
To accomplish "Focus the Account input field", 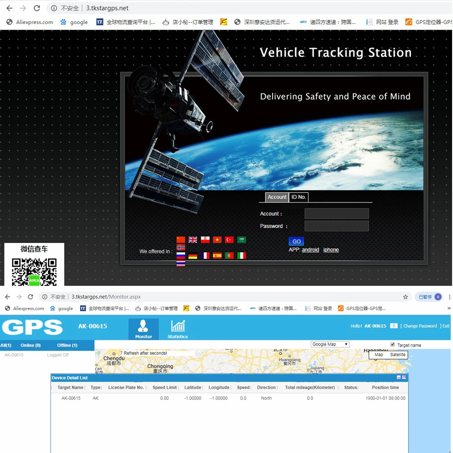I will click(x=337, y=213).
